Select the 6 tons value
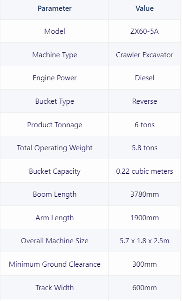 144,125
